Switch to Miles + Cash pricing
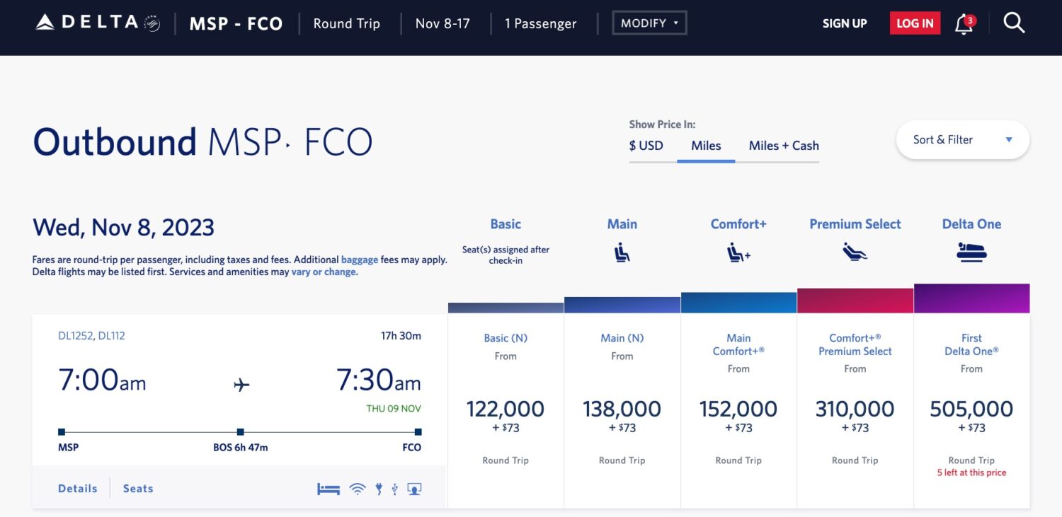 click(x=784, y=146)
